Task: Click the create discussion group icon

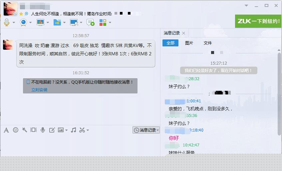Action: pos(90,22)
